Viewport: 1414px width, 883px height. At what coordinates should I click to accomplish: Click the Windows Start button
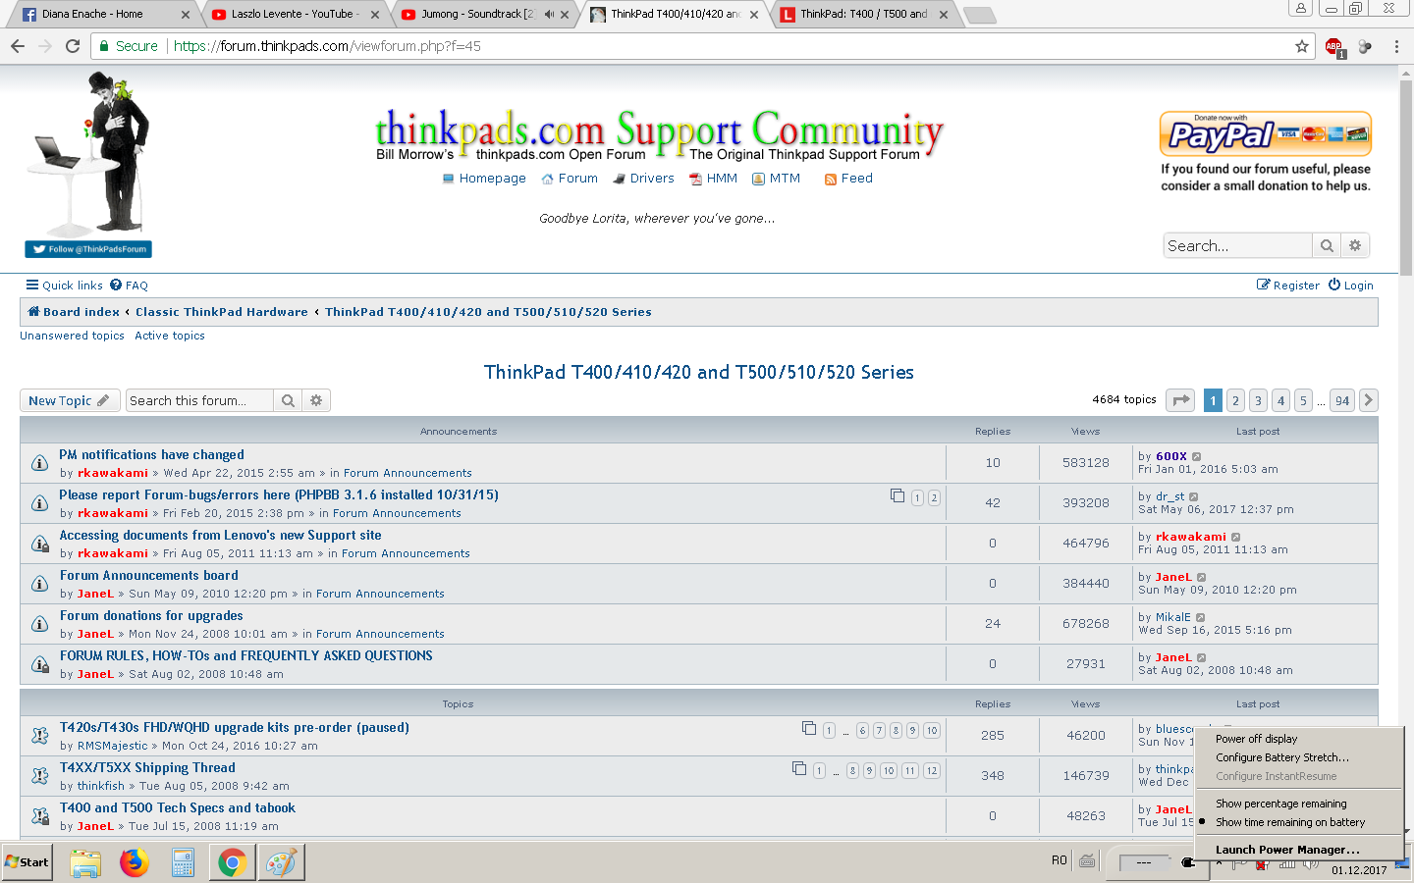tap(27, 862)
